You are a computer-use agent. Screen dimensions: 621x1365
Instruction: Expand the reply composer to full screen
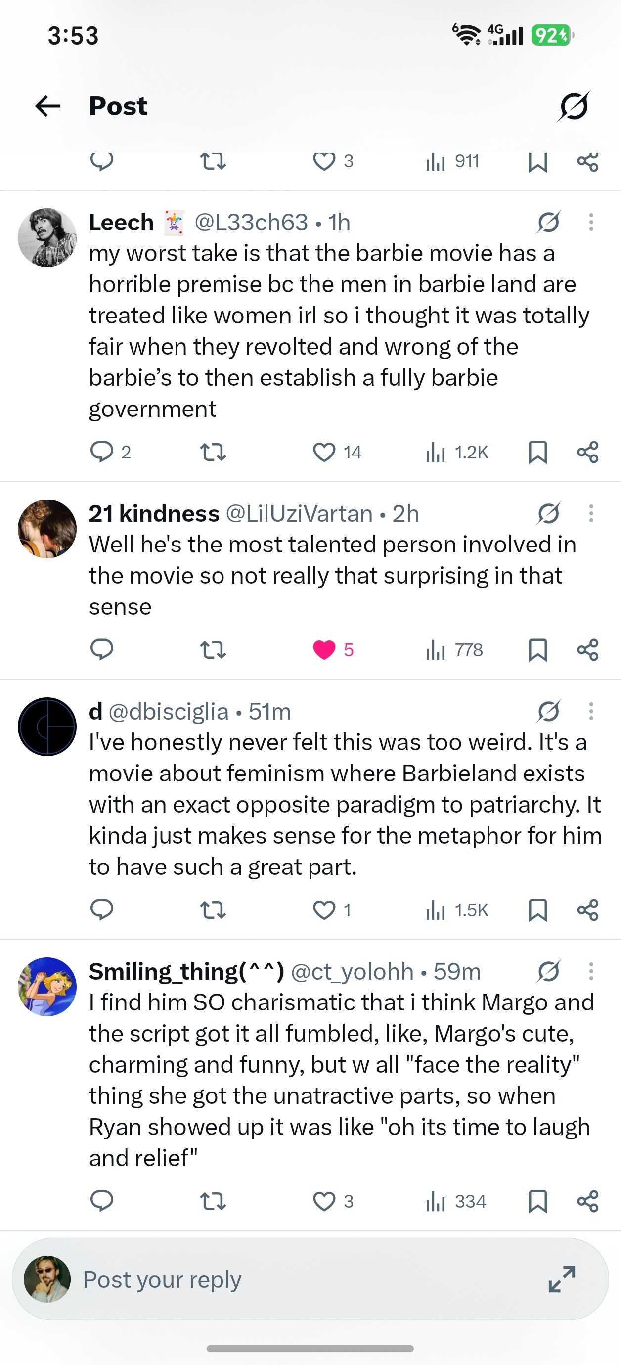[562, 1279]
